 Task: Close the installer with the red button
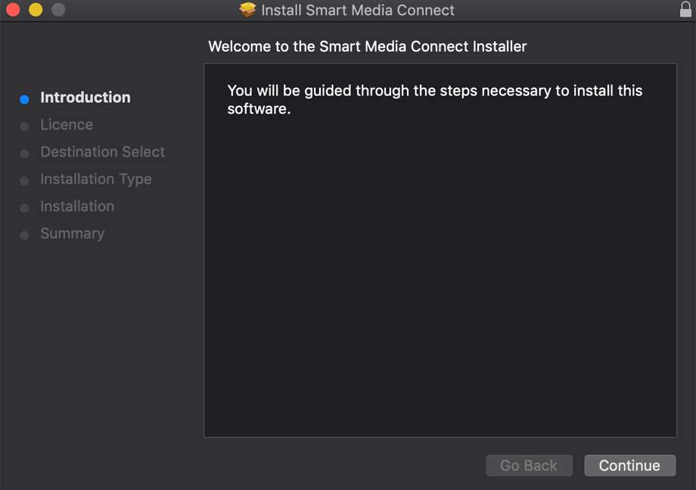point(13,9)
